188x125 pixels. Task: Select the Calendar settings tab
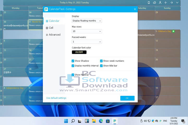54,21
